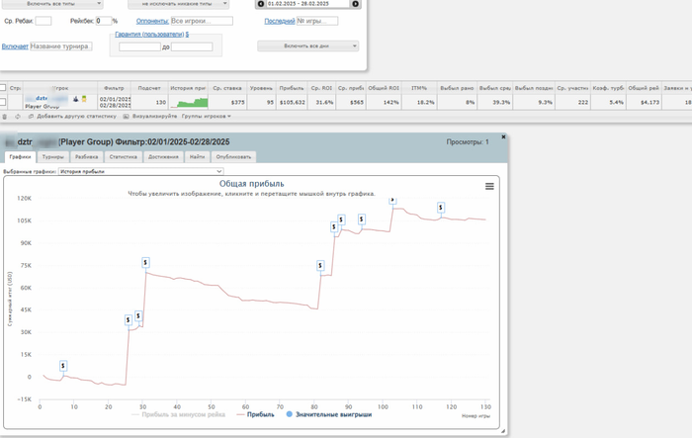The height and width of the screenshot is (438, 692).
Task: Click the previous date range arrow icon
Action: 260,4
